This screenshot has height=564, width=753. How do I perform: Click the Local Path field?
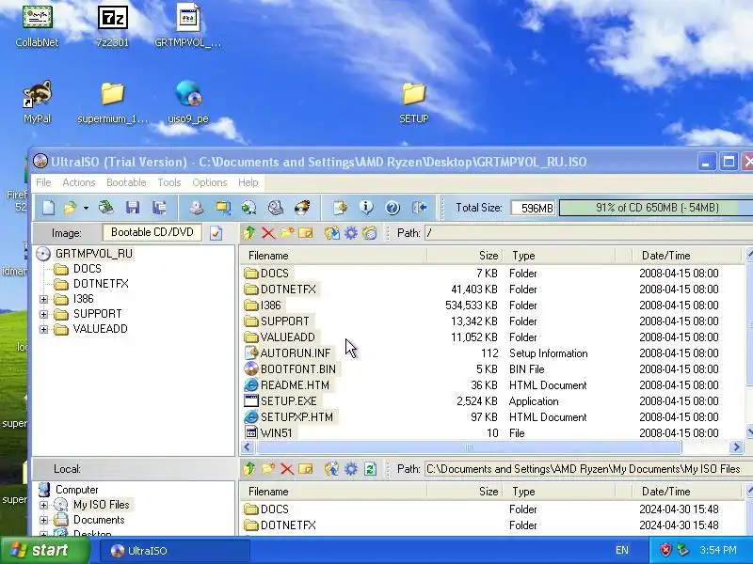[x=589, y=468]
